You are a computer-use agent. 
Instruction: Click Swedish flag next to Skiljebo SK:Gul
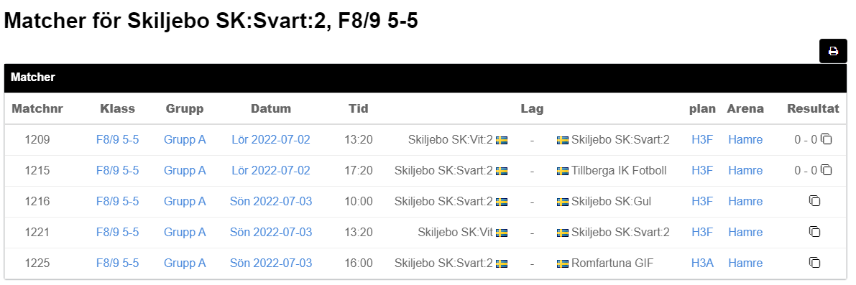pyautogui.click(x=562, y=202)
